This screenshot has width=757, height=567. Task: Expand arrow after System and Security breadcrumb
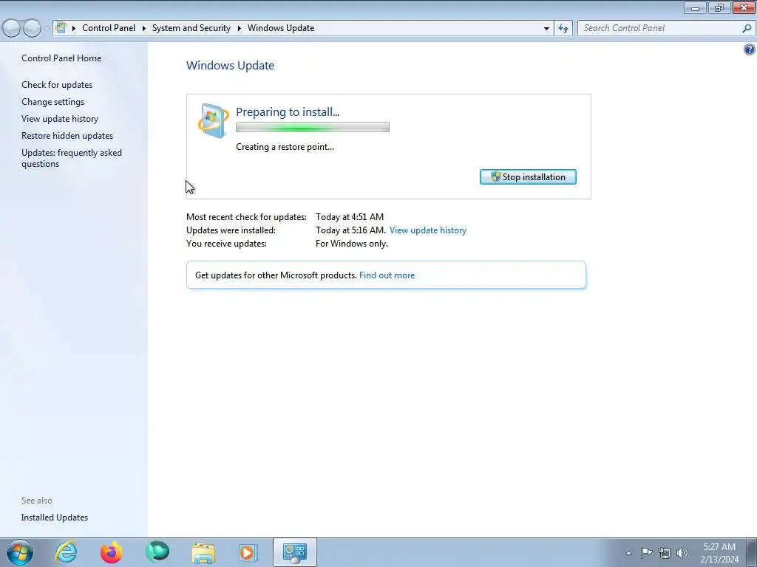pyautogui.click(x=239, y=29)
